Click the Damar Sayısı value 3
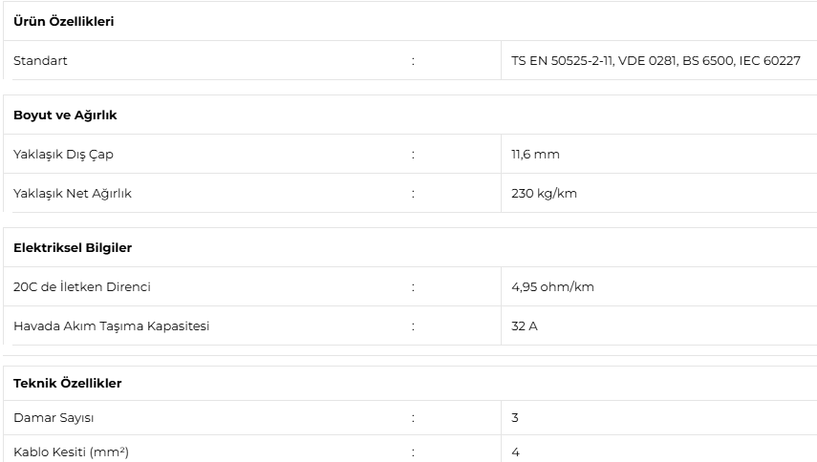Screen dimensions: 817x462 tap(515, 418)
